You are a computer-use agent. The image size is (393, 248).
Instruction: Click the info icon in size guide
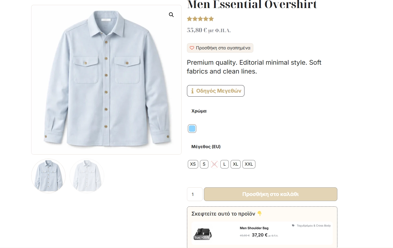[192, 91]
